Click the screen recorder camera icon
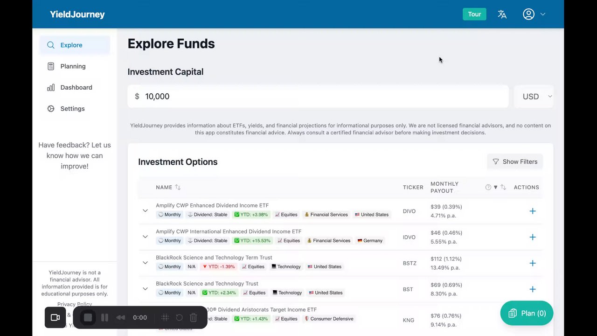 (x=55, y=317)
